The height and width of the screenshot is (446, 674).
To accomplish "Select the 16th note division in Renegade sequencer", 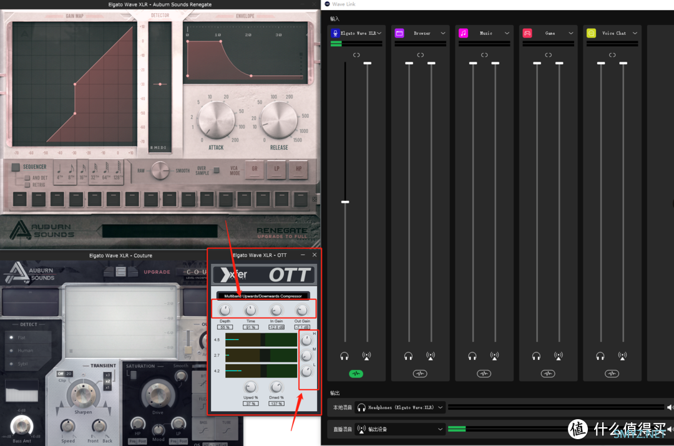I will coord(83,172).
